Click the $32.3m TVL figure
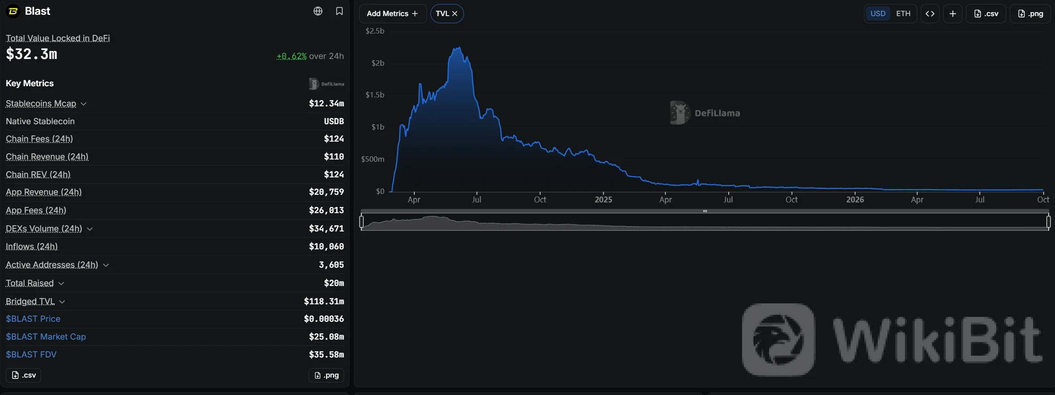1055x395 pixels. click(31, 54)
